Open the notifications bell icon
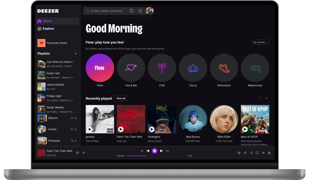Screen dimensions: 309x180 click(x=140, y=11)
